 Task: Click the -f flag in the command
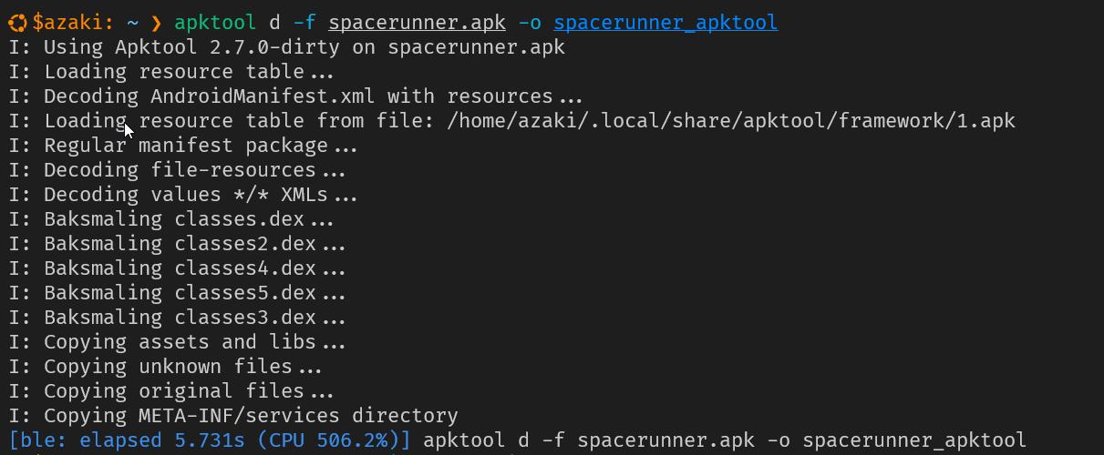(304, 22)
